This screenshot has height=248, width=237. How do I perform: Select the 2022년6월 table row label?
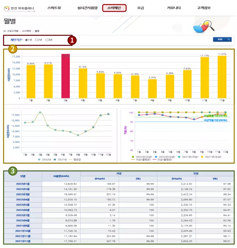coord(23,210)
